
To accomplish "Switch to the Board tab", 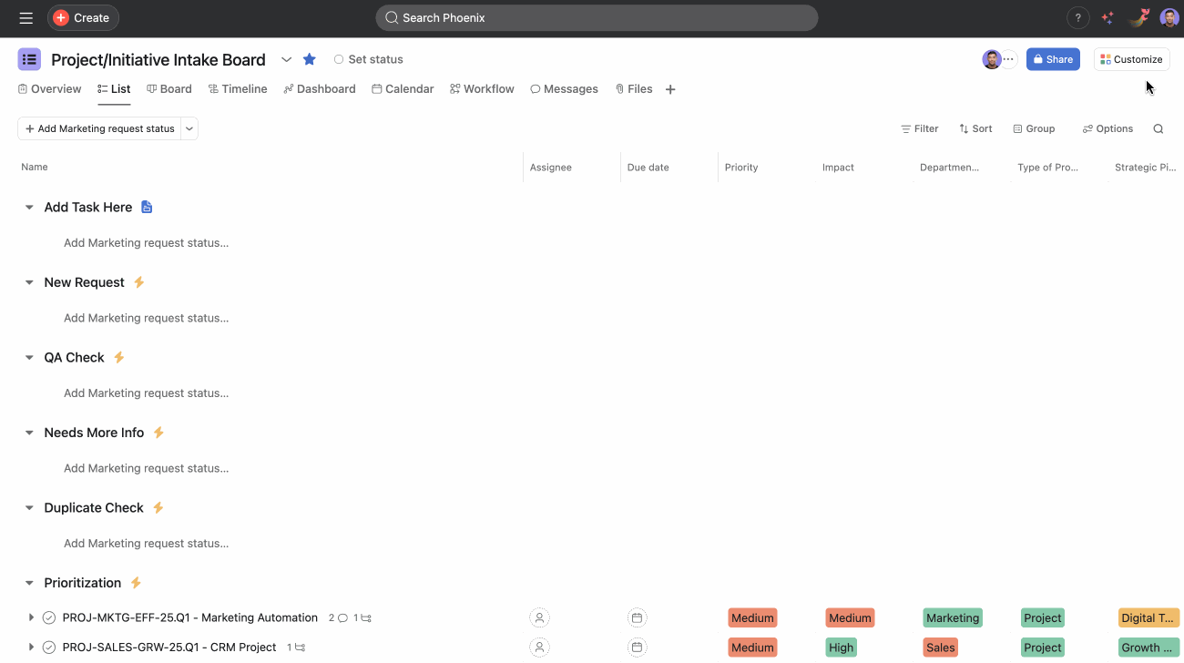I will pos(169,88).
